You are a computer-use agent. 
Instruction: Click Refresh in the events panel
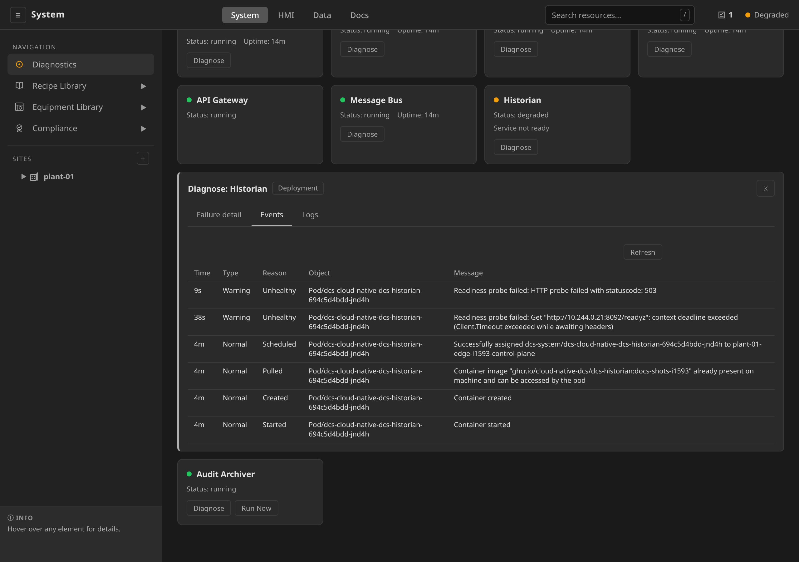point(642,252)
